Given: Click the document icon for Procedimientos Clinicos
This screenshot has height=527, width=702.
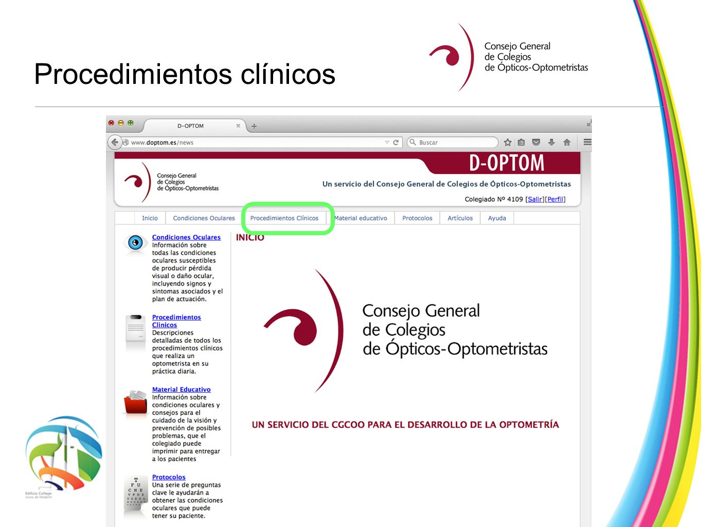Looking at the screenshot, I should click(136, 329).
